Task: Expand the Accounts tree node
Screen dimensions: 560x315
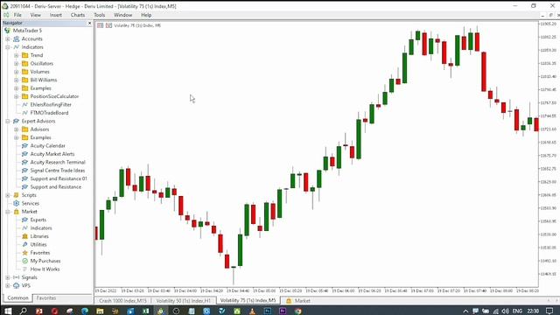Action: (x=8, y=38)
